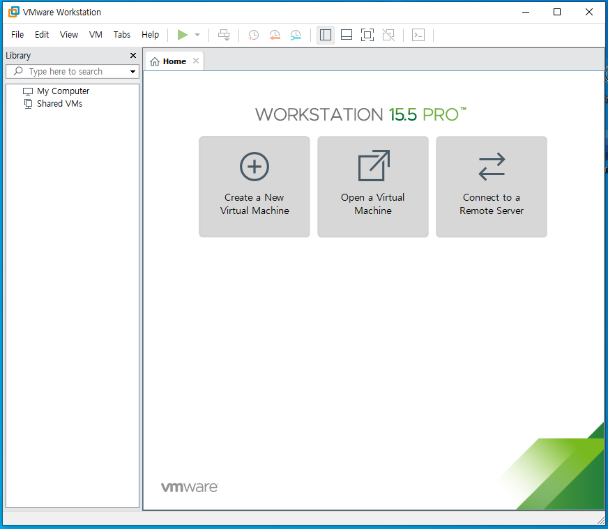Viewport: 608px width, 529px height.
Task: Toggle the Show Library sidebar icon
Action: (x=326, y=35)
